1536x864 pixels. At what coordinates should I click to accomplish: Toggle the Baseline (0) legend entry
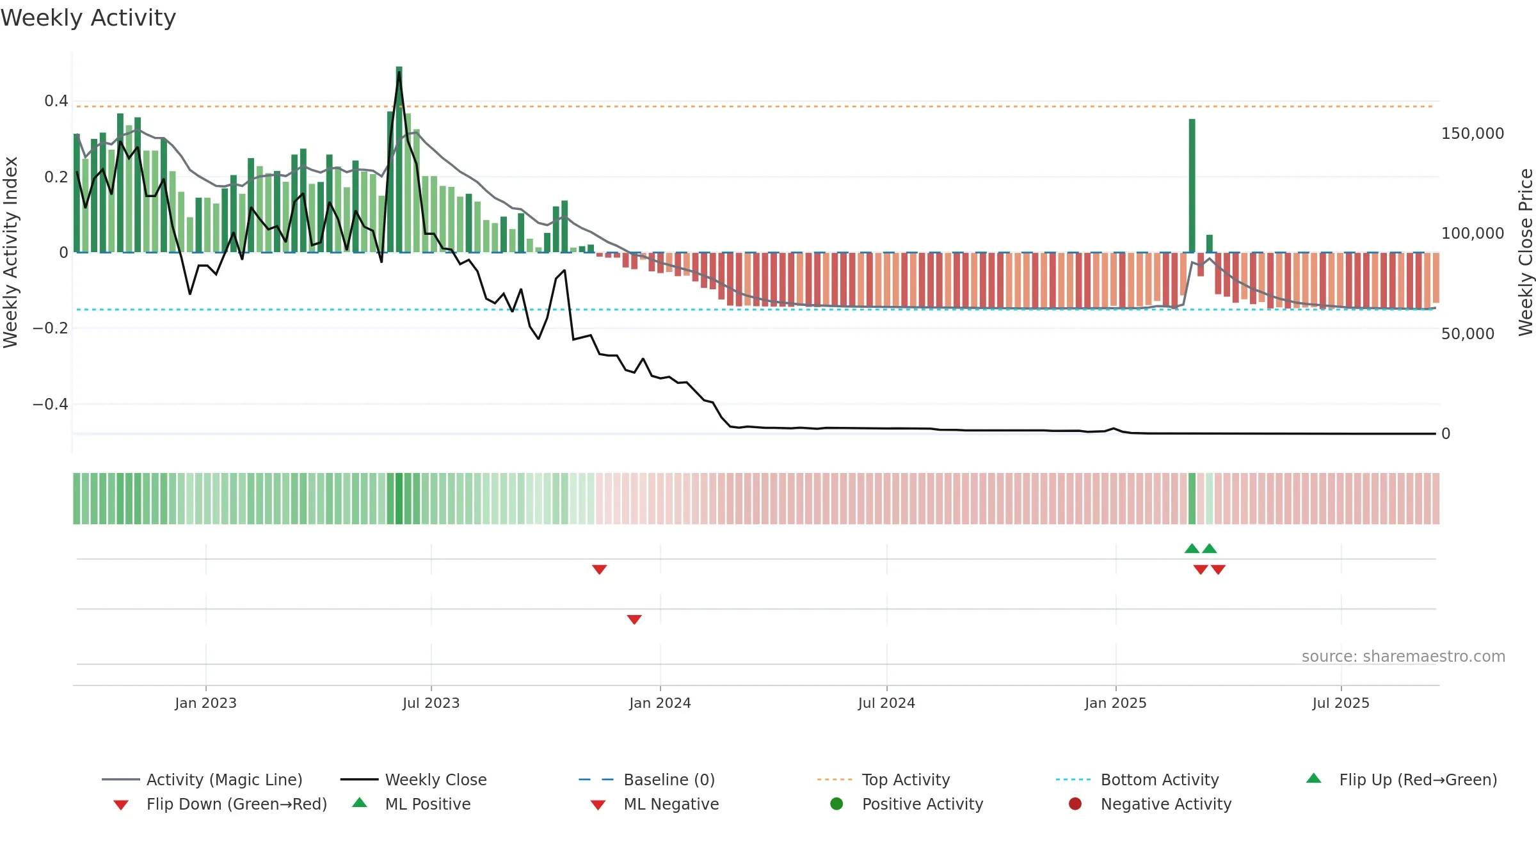click(646, 780)
